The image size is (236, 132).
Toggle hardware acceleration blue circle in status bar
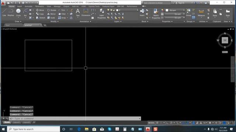coord(224,123)
